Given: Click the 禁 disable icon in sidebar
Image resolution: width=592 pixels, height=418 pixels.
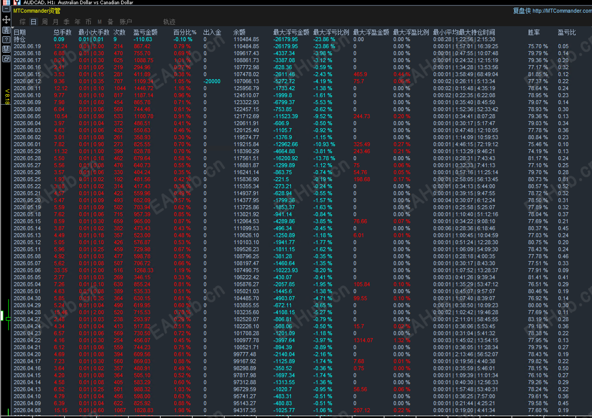Looking at the screenshot, I should click(x=6, y=49).
